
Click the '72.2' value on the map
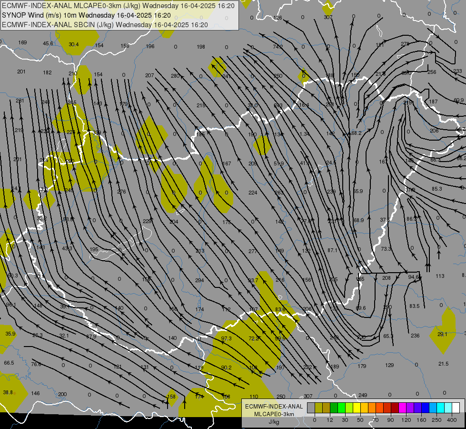[254, 338]
